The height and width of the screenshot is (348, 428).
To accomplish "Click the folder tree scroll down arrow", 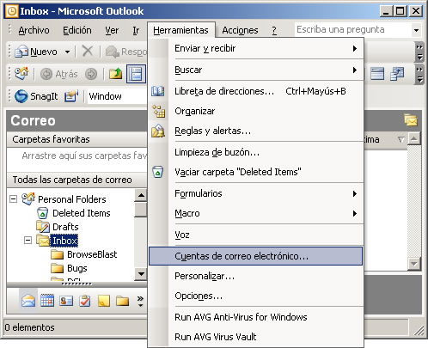I will tap(141, 274).
